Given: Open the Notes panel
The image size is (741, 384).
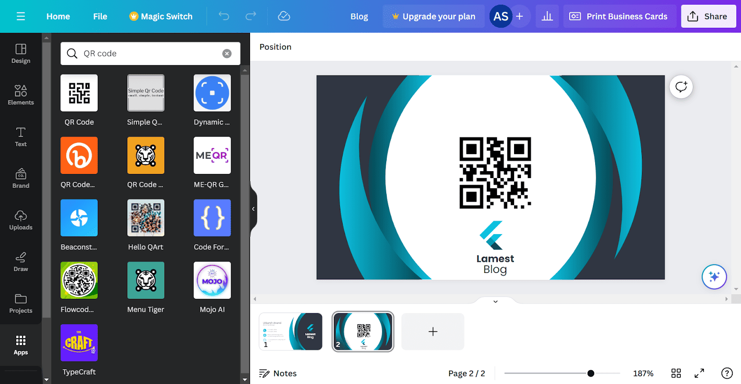Looking at the screenshot, I should 278,373.
